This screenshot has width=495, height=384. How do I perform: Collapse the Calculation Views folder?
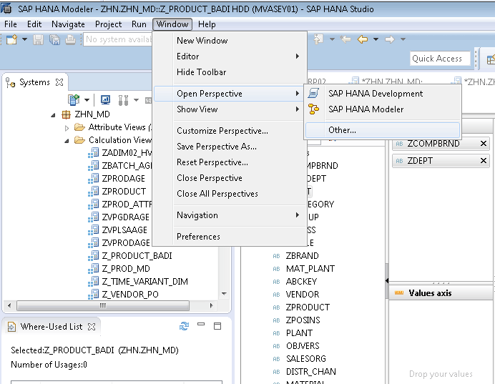(67, 140)
